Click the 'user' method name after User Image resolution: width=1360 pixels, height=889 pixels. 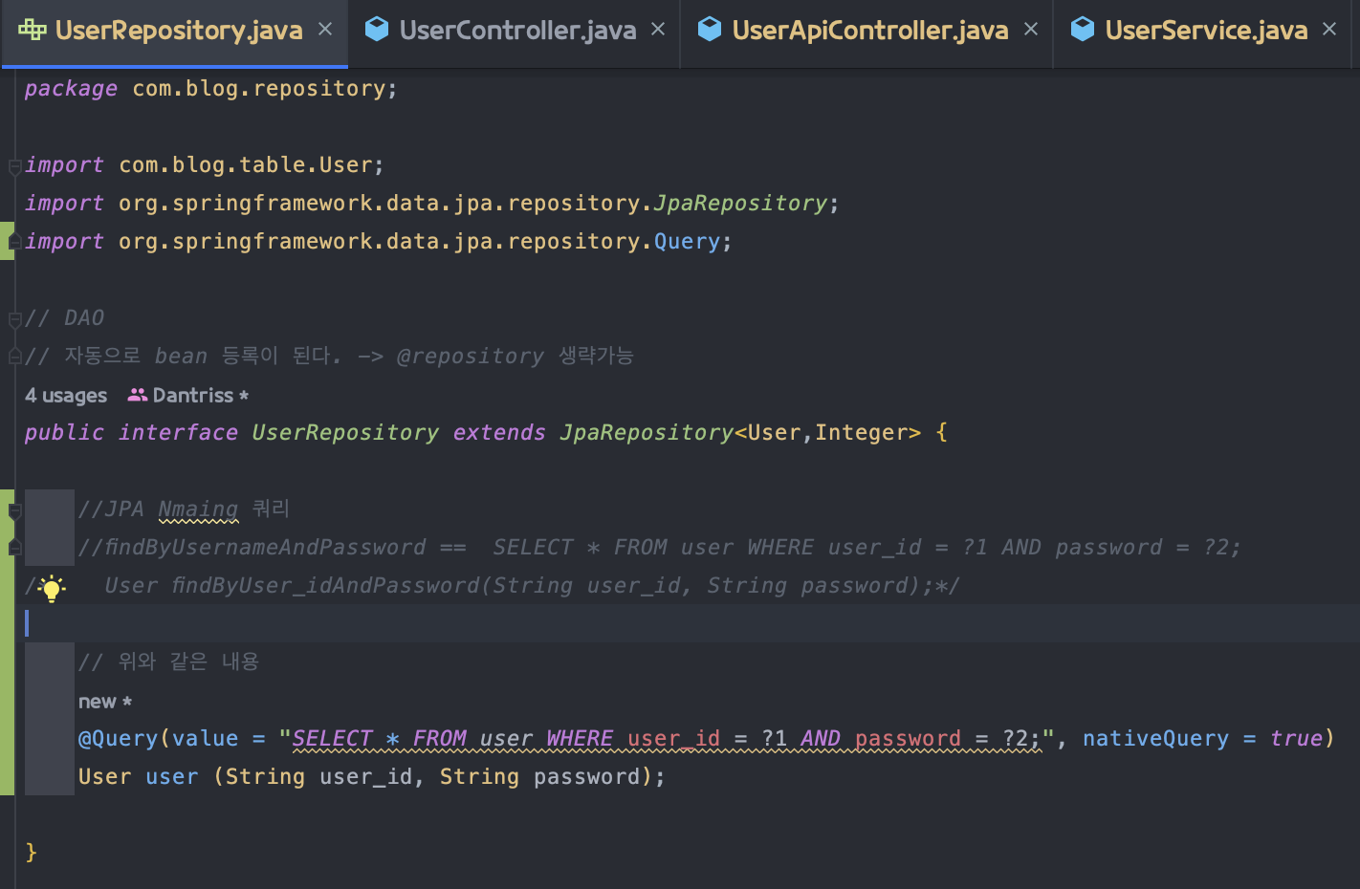coord(172,777)
